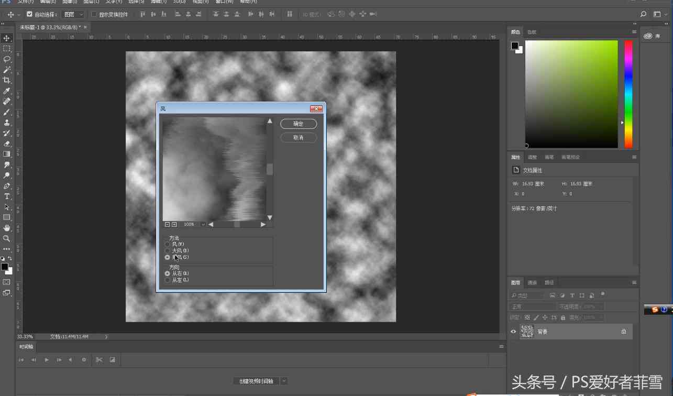
Task: Switch to the 路径 (Paths) tab
Action: (549, 282)
